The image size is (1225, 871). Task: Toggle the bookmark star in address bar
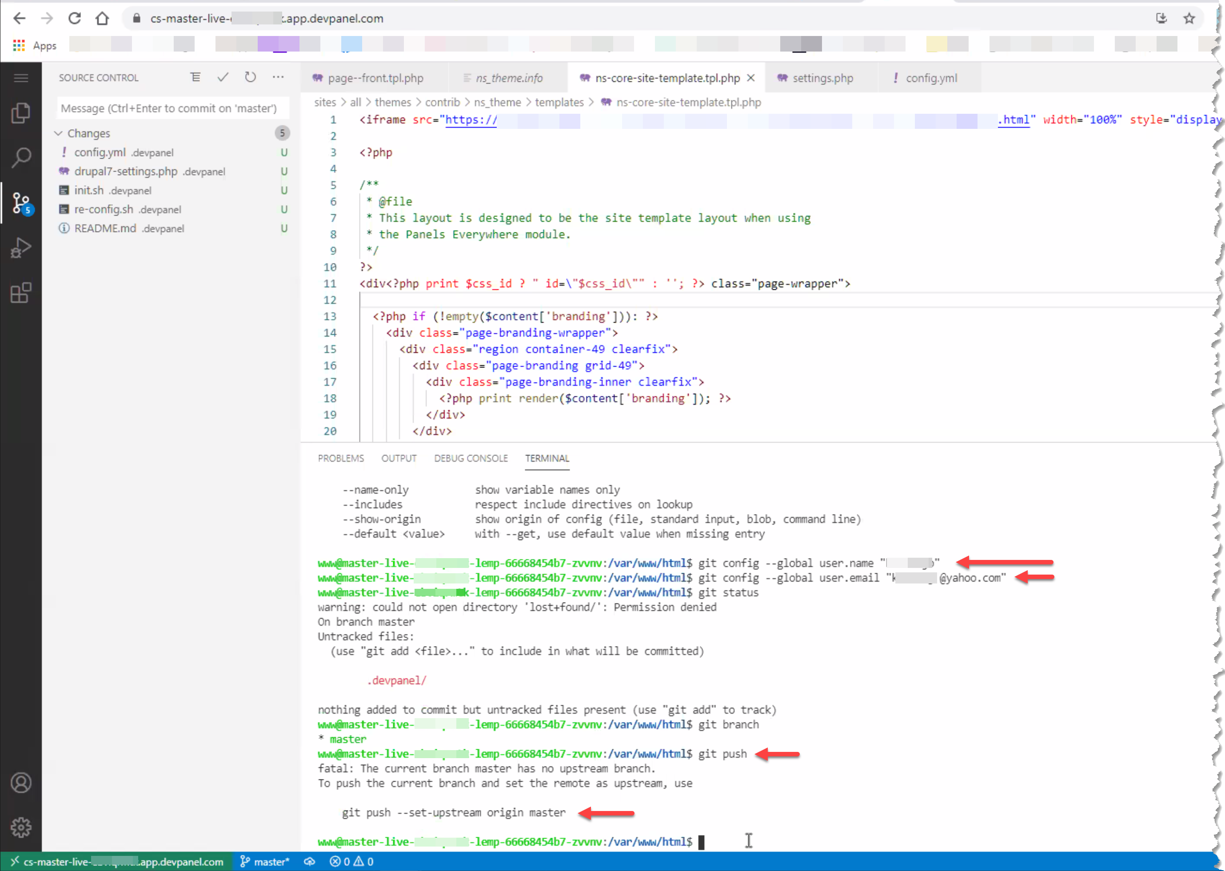(1189, 18)
